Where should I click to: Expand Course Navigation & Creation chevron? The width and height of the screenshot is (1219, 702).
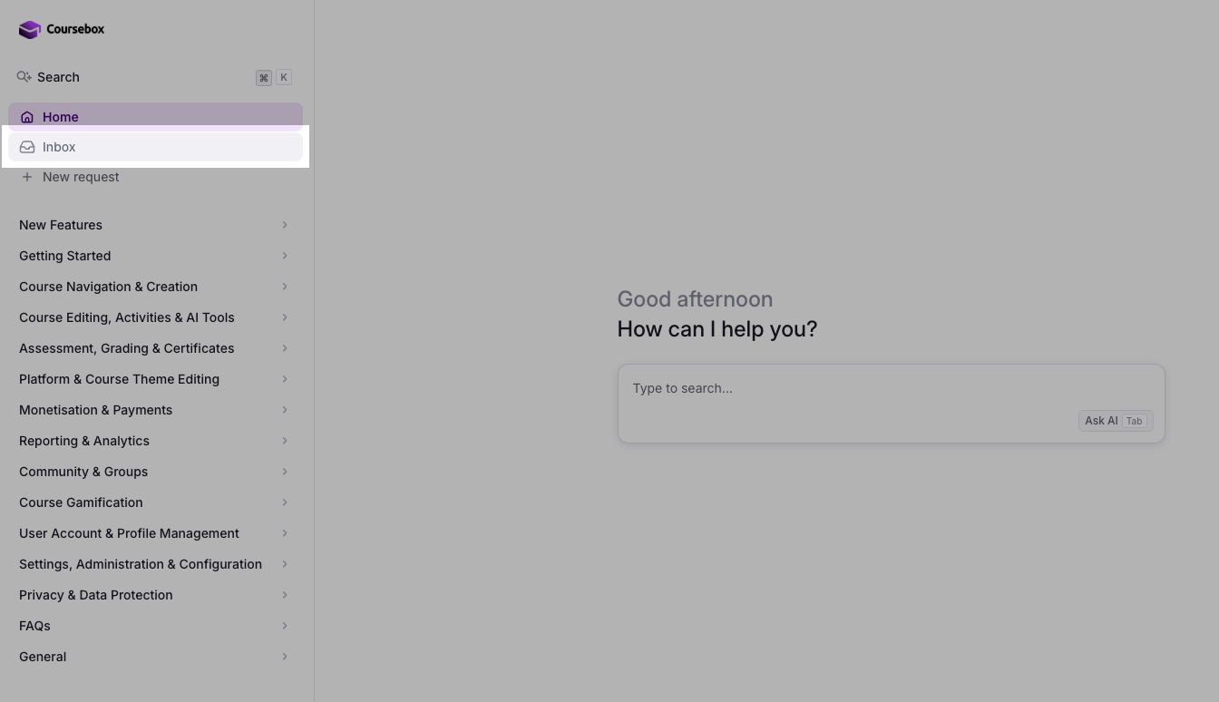(285, 287)
